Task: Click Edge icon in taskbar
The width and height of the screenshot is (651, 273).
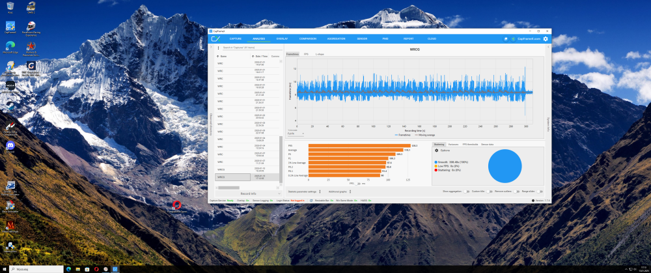Action: [68, 269]
